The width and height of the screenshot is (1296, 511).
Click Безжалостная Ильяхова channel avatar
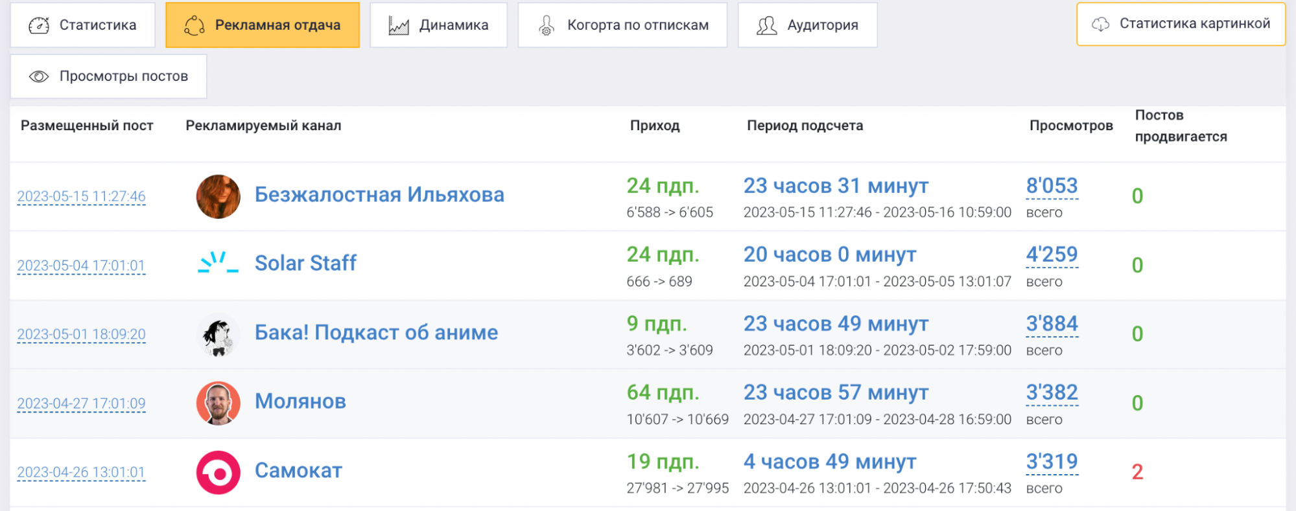coord(218,196)
